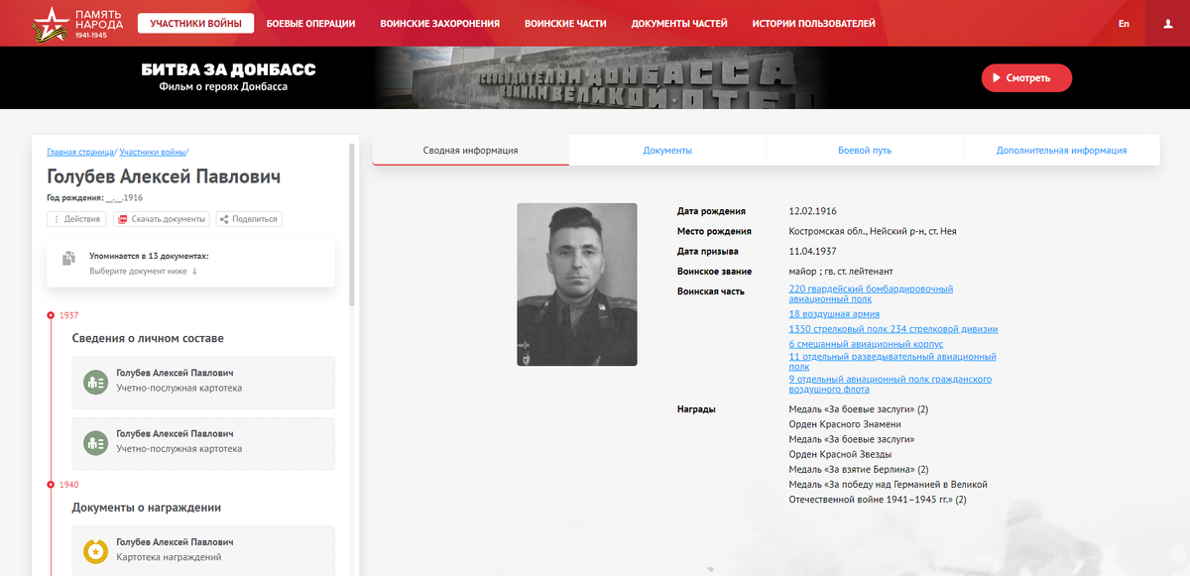The height and width of the screenshot is (576, 1190).
Task: Select the Сводная информация tab
Action: click(x=470, y=151)
